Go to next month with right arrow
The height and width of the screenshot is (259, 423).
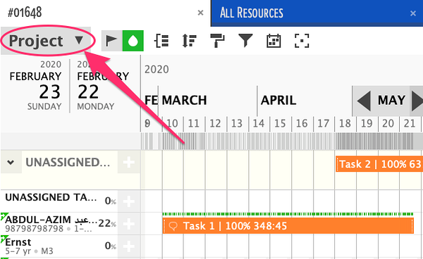click(x=417, y=101)
